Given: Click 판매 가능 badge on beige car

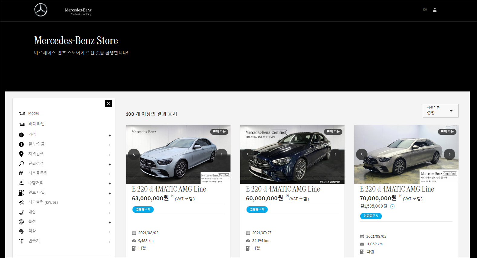Looking at the screenshot, I should click(447, 132).
